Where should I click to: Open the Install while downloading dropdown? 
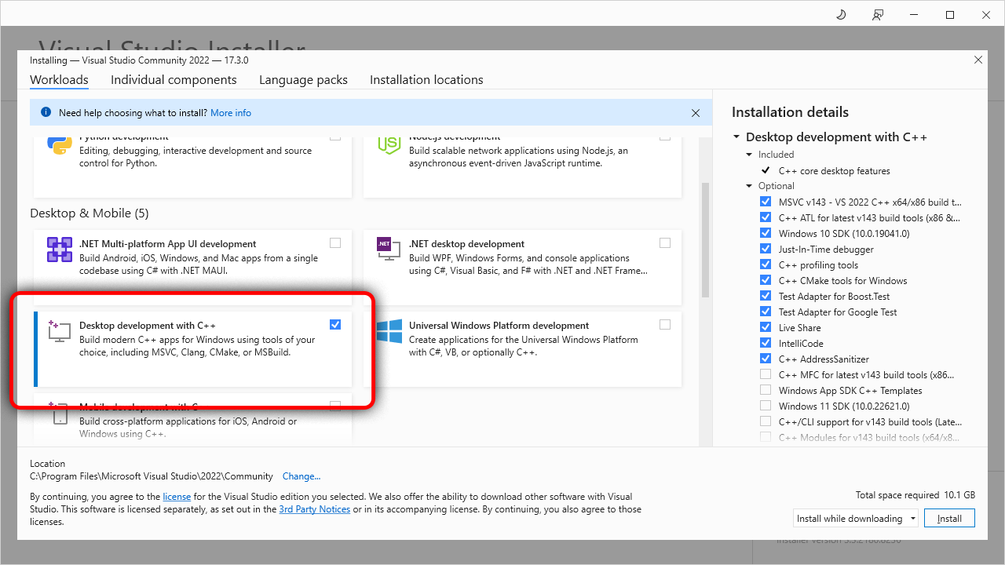[x=856, y=518]
